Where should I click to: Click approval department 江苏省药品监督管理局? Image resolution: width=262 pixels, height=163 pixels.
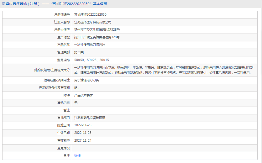tap(90, 118)
